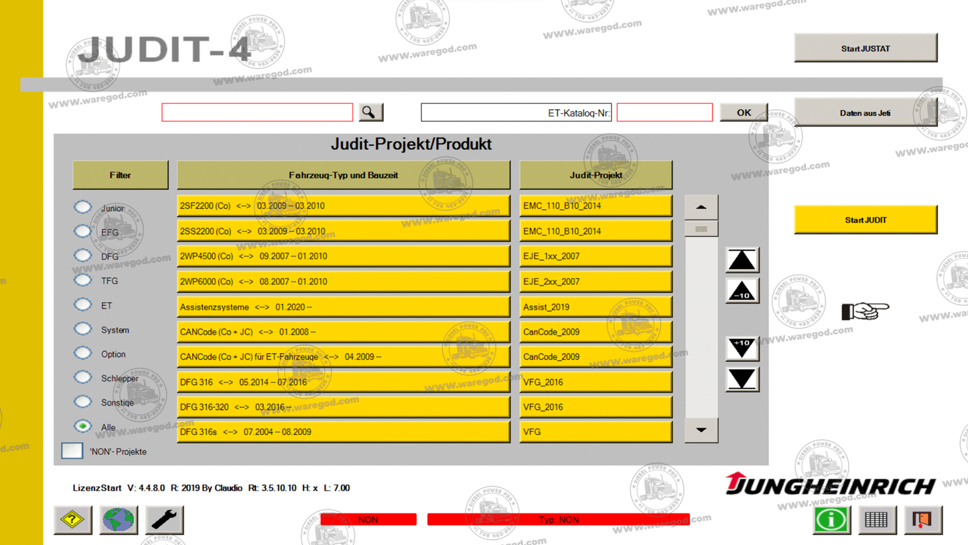This screenshot has width=968, height=545.
Task: Jump to list bottom with large down triangle
Action: click(x=742, y=379)
